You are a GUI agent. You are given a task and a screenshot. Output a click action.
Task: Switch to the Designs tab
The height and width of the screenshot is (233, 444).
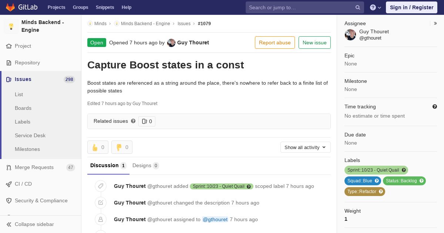pos(146,166)
